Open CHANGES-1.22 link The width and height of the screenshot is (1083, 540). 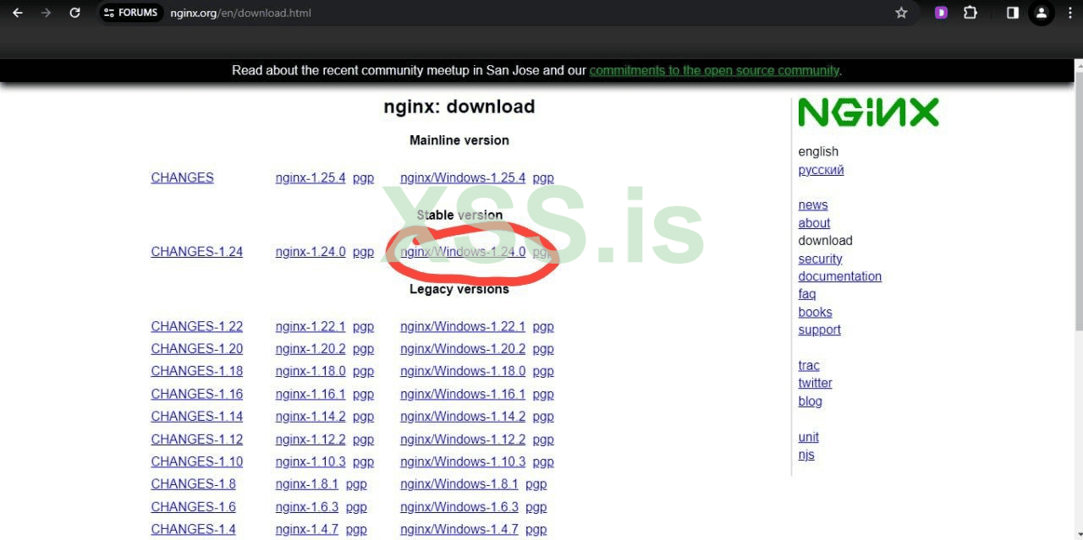[196, 326]
